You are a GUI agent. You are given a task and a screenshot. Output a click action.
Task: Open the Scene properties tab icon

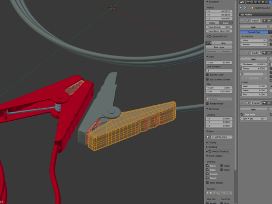pos(256,2)
